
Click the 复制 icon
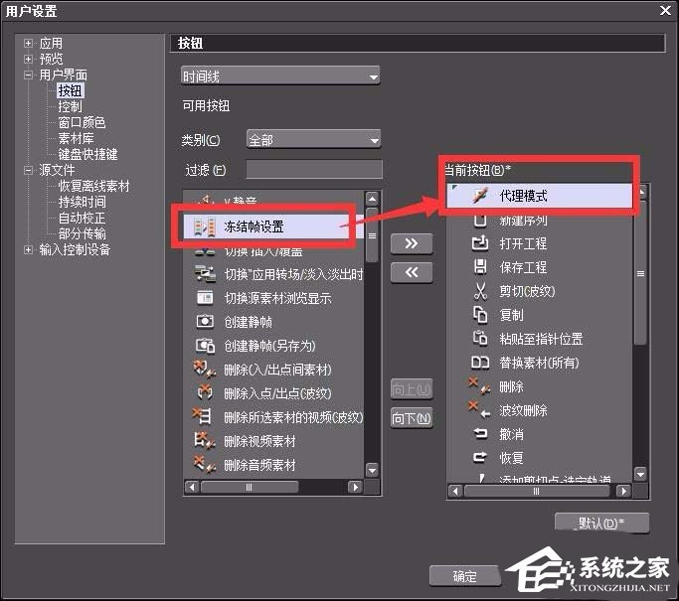(480, 315)
